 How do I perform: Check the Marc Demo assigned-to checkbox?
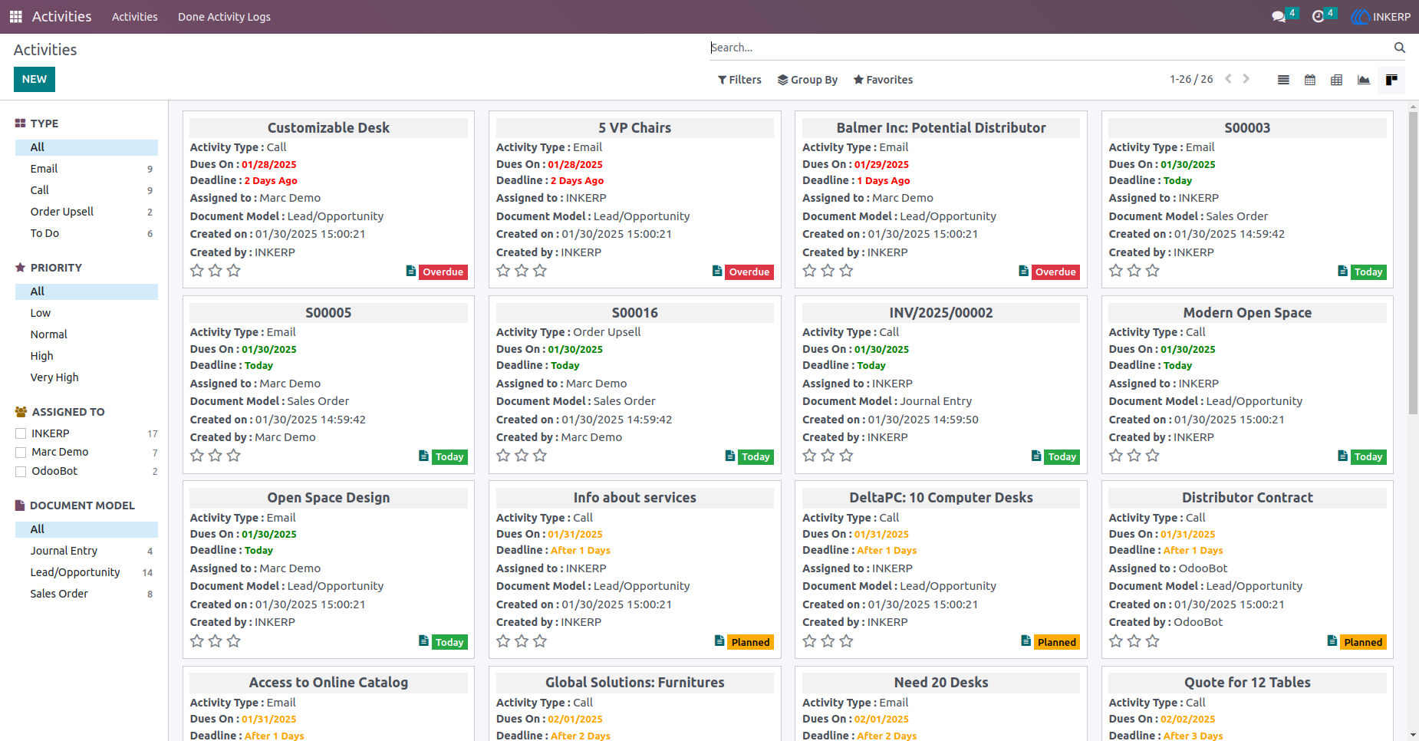point(21,453)
